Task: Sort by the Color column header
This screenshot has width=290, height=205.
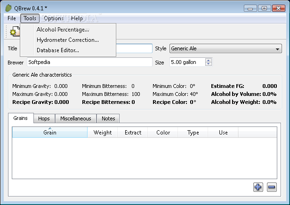Action: [163, 133]
